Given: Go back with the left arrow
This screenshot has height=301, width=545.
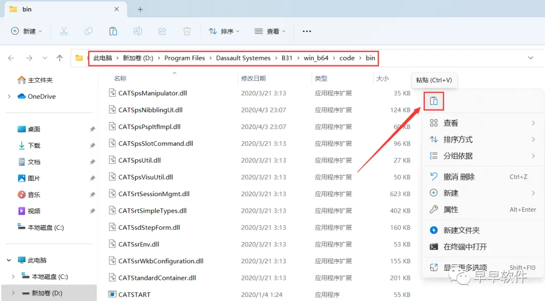Looking at the screenshot, I should click(x=11, y=58).
